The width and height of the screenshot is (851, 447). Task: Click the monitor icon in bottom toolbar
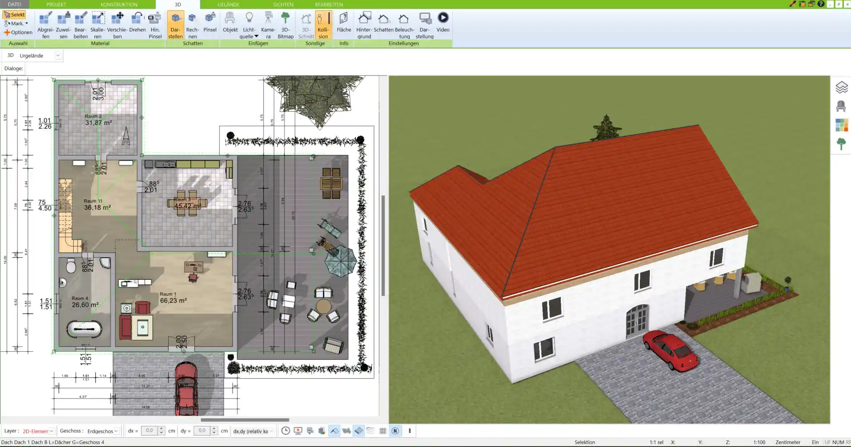[x=298, y=431]
